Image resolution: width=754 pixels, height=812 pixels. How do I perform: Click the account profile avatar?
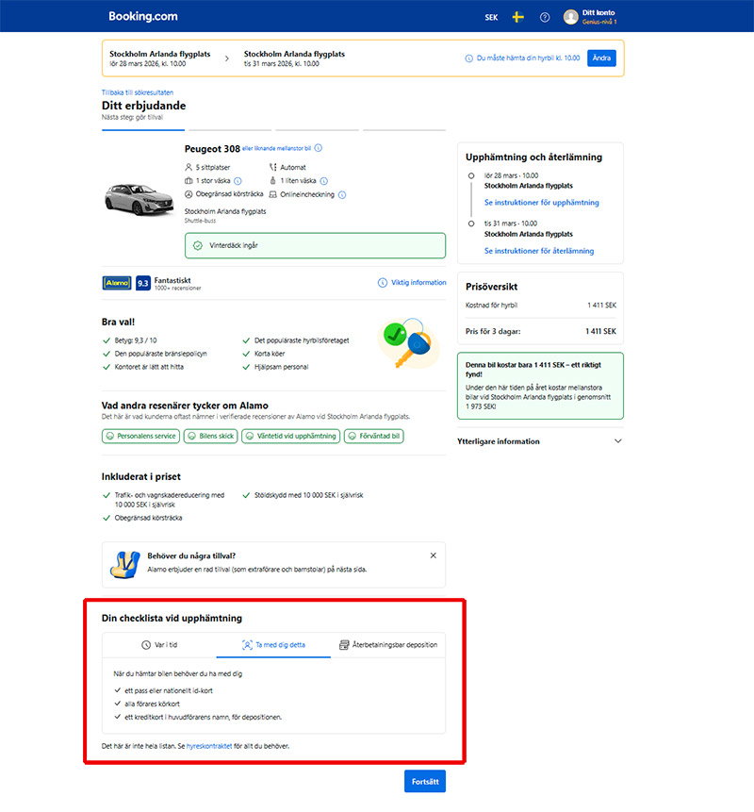coord(571,17)
